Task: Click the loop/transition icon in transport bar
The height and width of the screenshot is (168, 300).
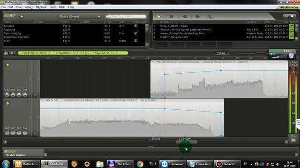Action: 210,17
